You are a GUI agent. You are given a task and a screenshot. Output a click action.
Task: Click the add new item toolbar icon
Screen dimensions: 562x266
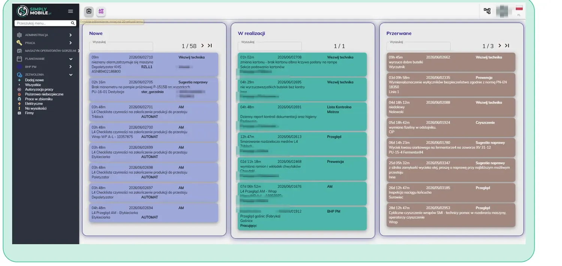click(x=89, y=11)
